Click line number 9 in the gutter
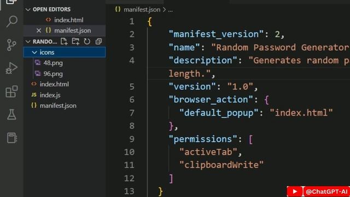Viewport: 350px width, 197px height. pyautogui.click(x=132, y=139)
